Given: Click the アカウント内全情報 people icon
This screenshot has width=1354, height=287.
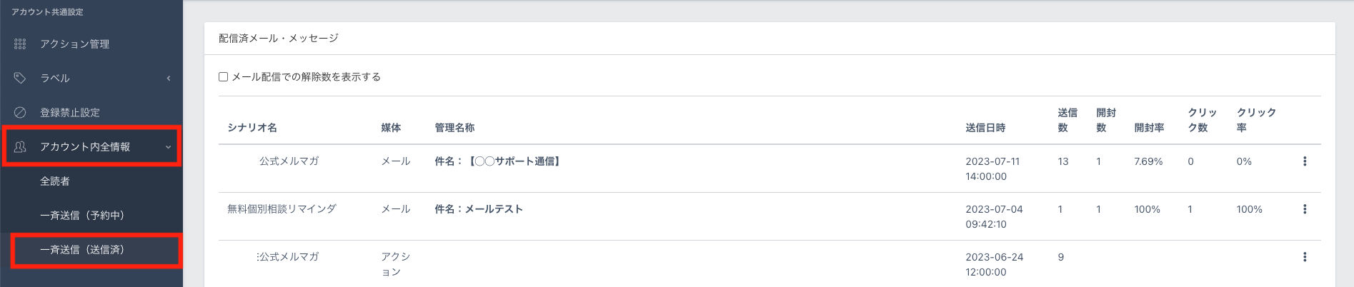Looking at the screenshot, I should point(20,147).
